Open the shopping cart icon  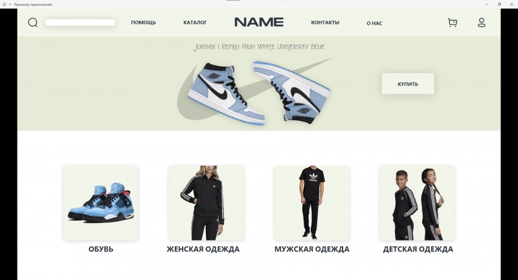pos(453,23)
